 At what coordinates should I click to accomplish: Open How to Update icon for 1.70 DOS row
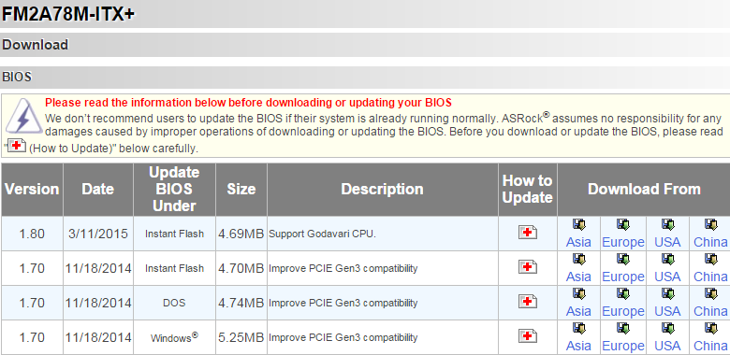tap(528, 302)
